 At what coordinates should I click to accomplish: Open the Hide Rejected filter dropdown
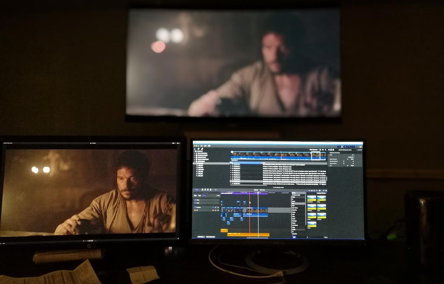[x=314, y=150]
